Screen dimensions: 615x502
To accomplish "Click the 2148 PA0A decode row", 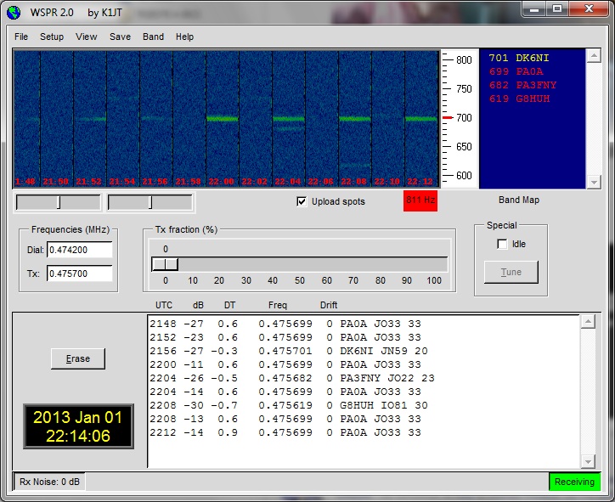I will pos(285,324).
